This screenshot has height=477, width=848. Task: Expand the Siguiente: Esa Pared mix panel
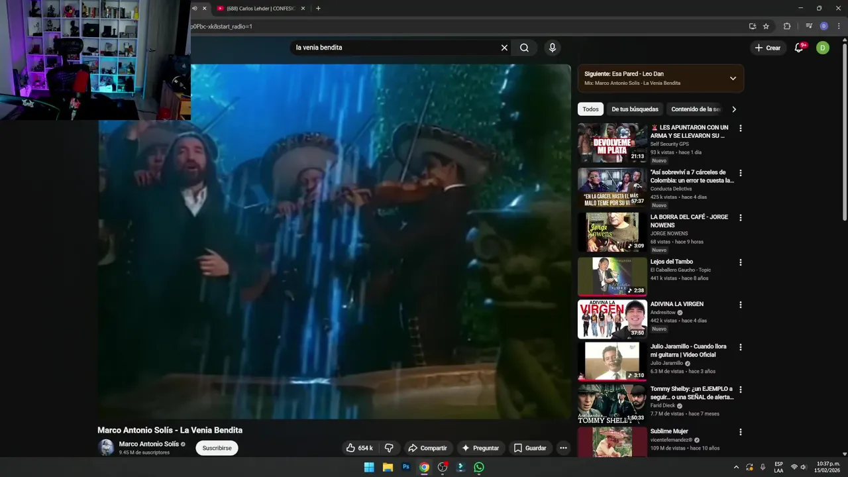point(733,78)
